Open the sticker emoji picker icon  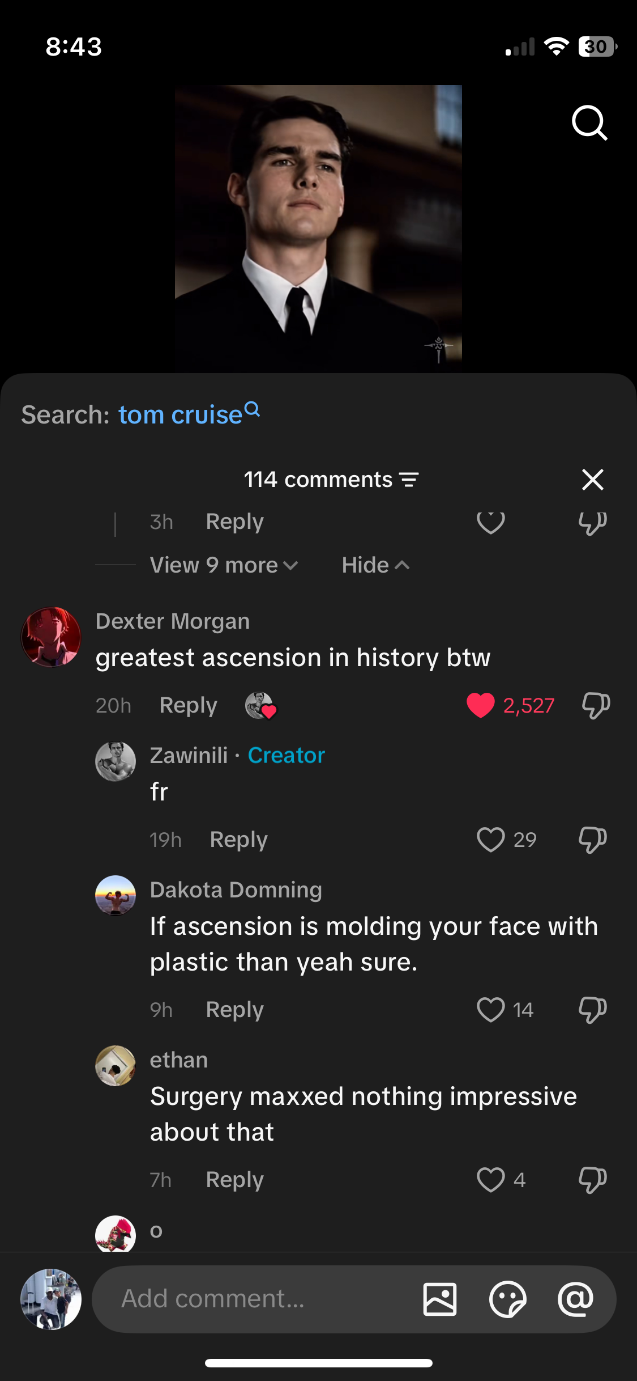[507, 1299]
